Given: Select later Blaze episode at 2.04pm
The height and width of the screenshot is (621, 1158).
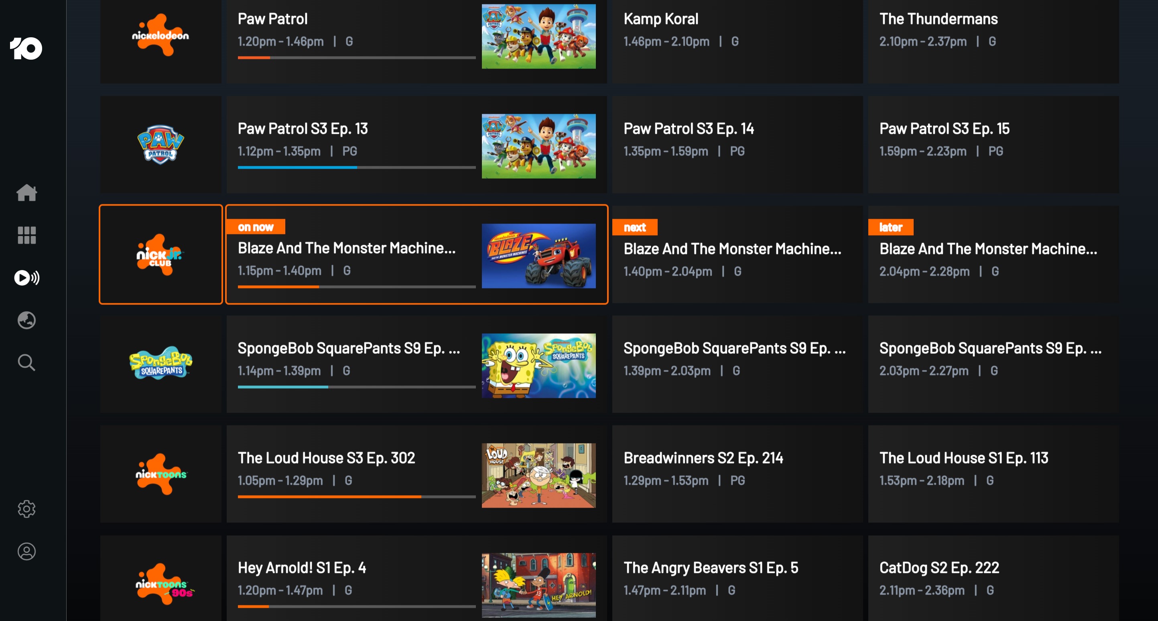Looking at the screenshot, I should [993, 254].
